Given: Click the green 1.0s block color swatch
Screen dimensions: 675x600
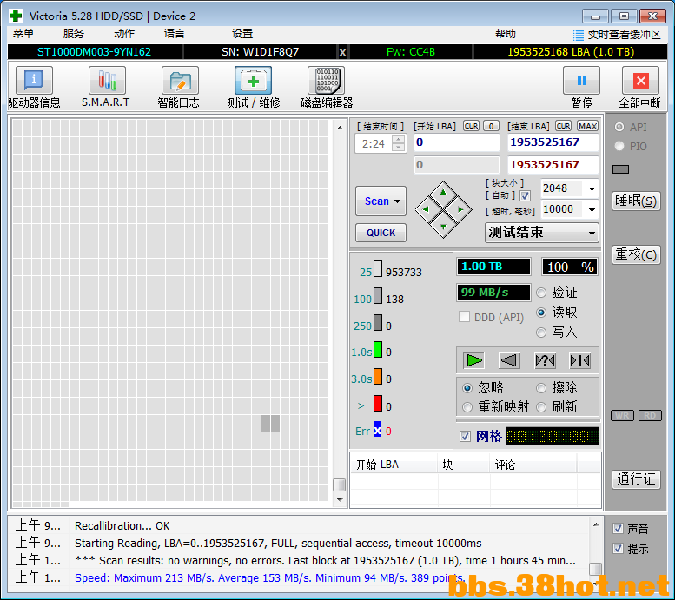Looking at the screenshot, I should point(378,350).
